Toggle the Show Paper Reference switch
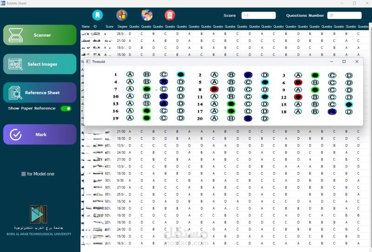This screenshot has height=252, width=372. (x=66, y=108)
